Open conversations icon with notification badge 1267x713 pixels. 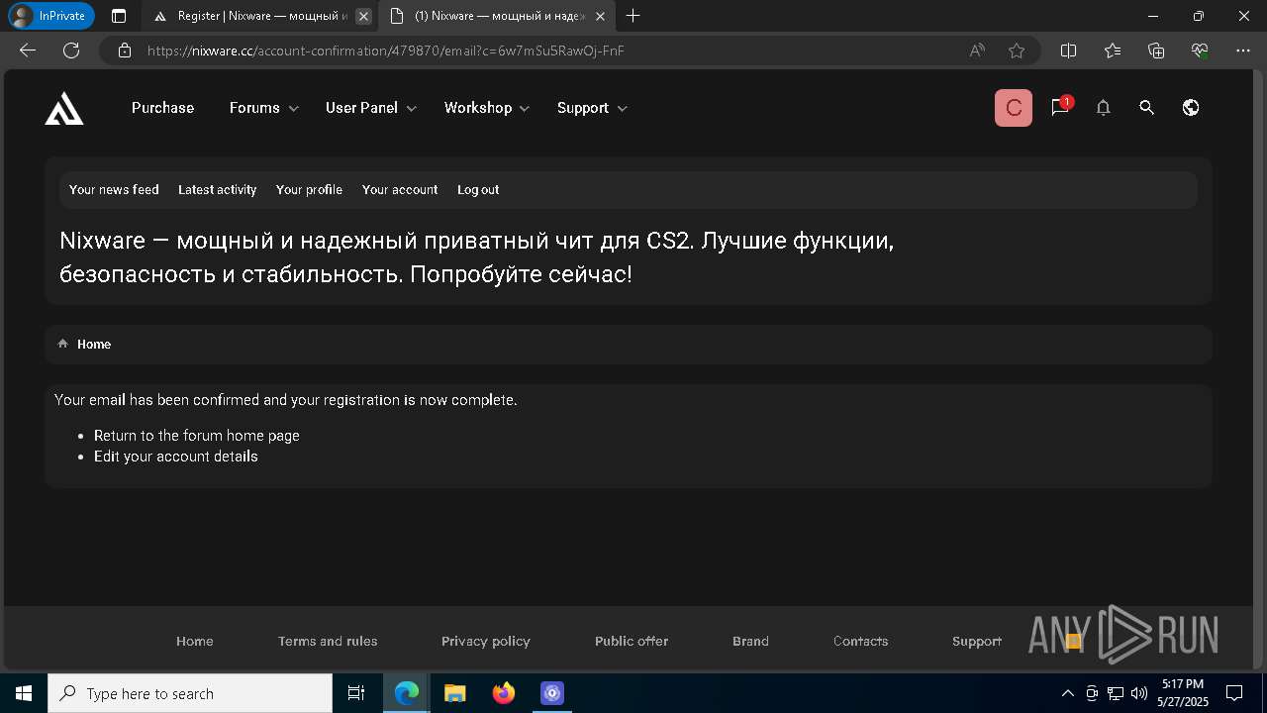tap(1060, 107)
